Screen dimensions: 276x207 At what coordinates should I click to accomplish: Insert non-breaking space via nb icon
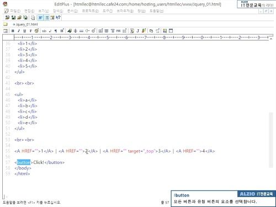click(44, 31)
